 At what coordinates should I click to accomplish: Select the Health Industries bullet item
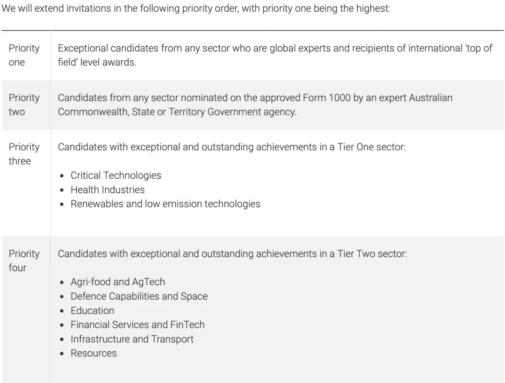(x=108, y=190)
